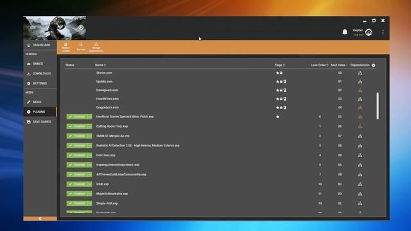Click dependencies icon for Dragonborn.esm
Screen dimensions: 411x231
tap(360, 107)
